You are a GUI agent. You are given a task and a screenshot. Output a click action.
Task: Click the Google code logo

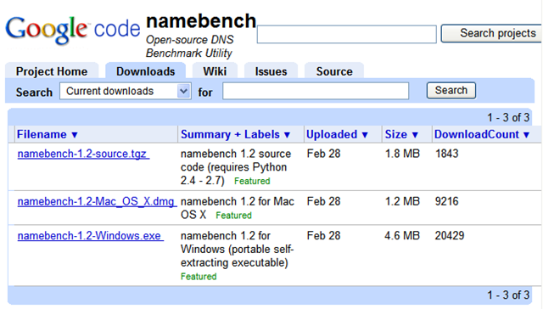tap(73, 30)
